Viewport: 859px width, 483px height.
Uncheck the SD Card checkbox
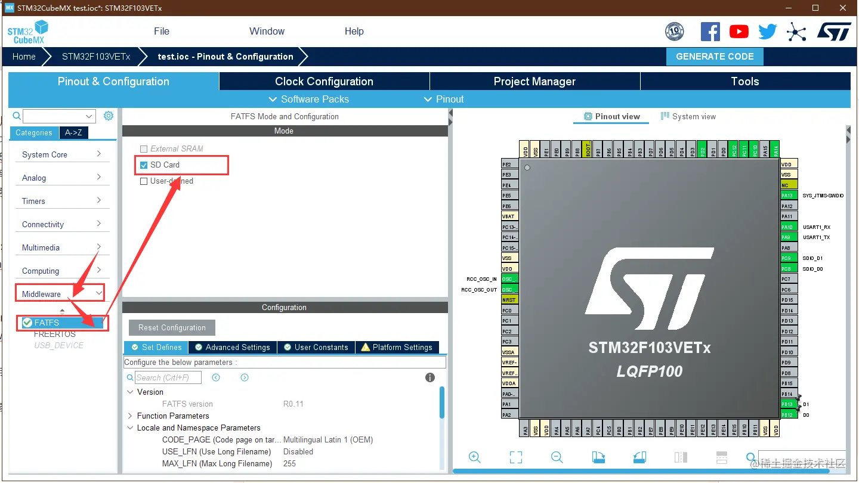(144, 165)
